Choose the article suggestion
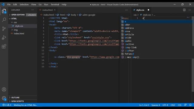The width and height of the screenshot is (194, 109). tap(156, 35)
